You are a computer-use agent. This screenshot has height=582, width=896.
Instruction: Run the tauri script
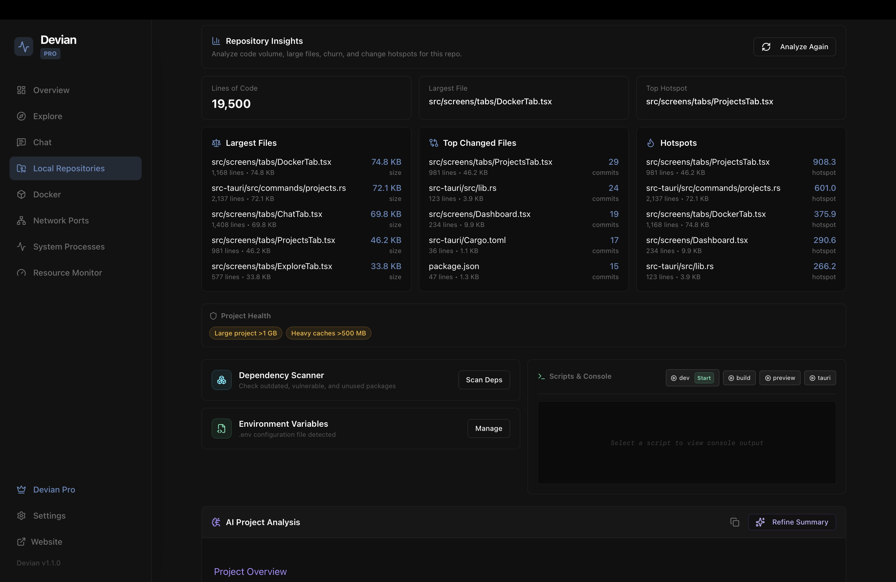[820, 378]
